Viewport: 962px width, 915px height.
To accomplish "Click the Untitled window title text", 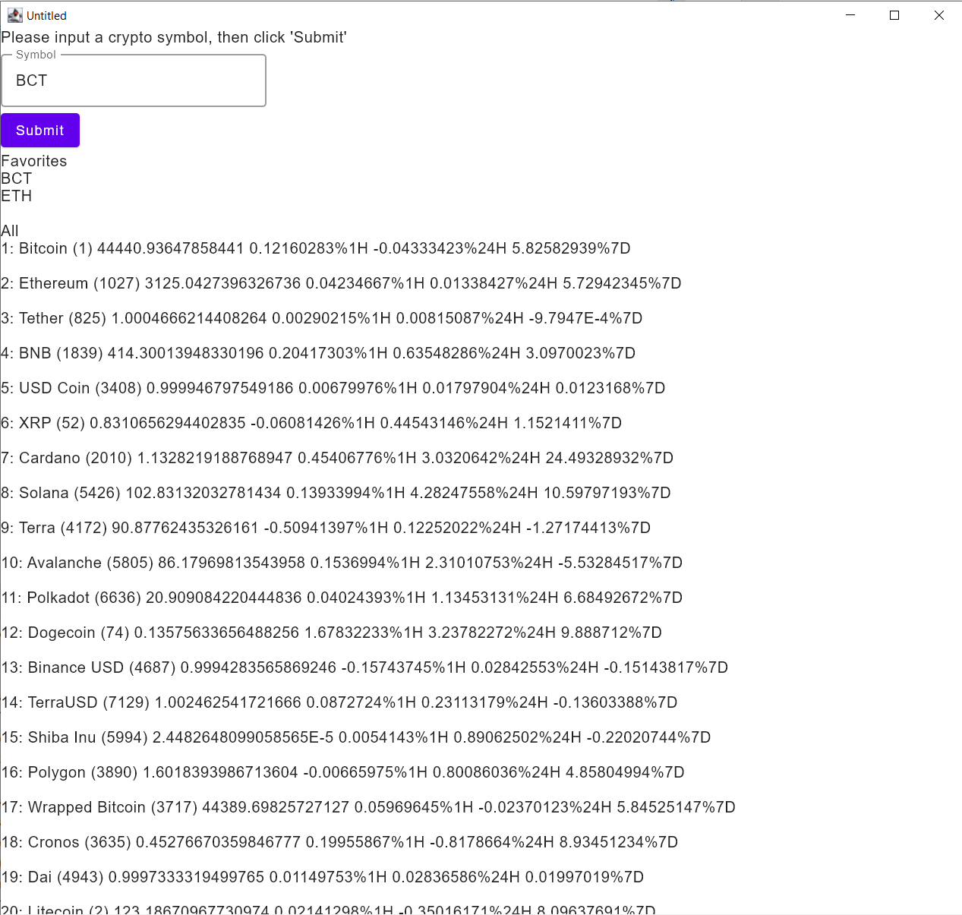I will pyautogui.click(x=46, y=15).
